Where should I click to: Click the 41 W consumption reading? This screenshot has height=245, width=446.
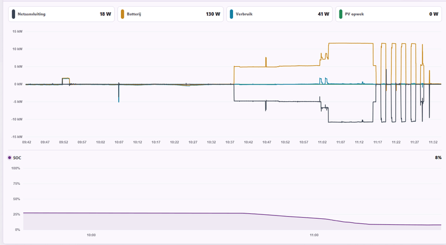point(323,14)
